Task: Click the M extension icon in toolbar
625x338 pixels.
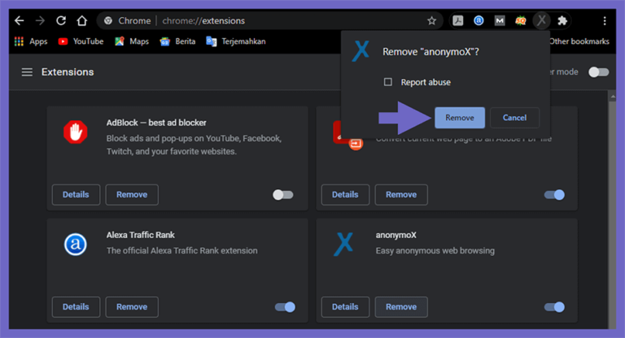Action: (500, 20)
